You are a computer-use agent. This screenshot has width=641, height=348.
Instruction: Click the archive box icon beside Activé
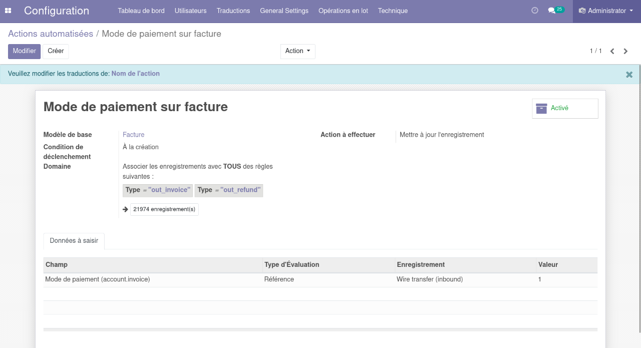click(541, 108)
